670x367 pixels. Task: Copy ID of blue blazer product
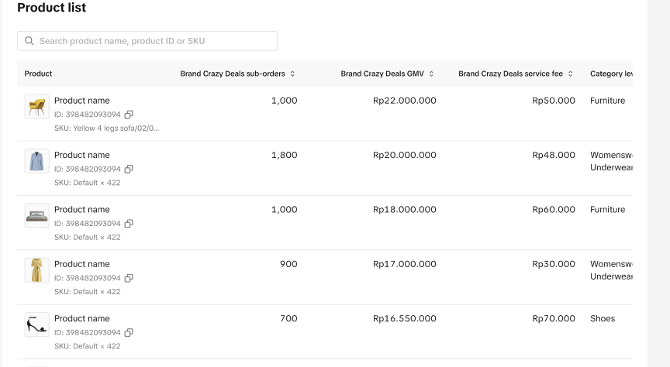tap(129, 169)
